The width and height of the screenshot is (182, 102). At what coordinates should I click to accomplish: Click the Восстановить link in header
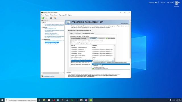pyautogui.click(x=125, y=24)
